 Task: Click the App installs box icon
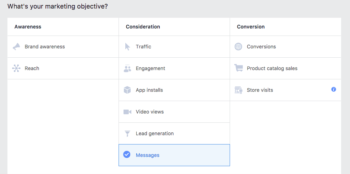127,90
